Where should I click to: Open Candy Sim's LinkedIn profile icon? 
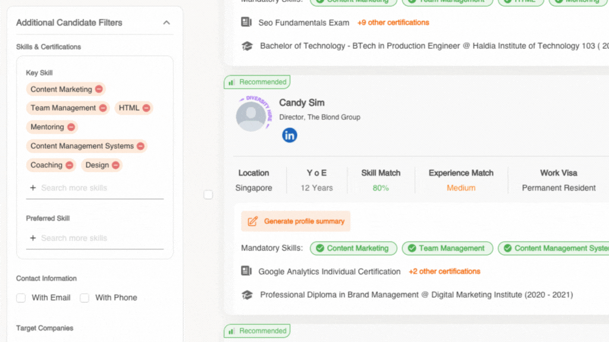(290, 135)
